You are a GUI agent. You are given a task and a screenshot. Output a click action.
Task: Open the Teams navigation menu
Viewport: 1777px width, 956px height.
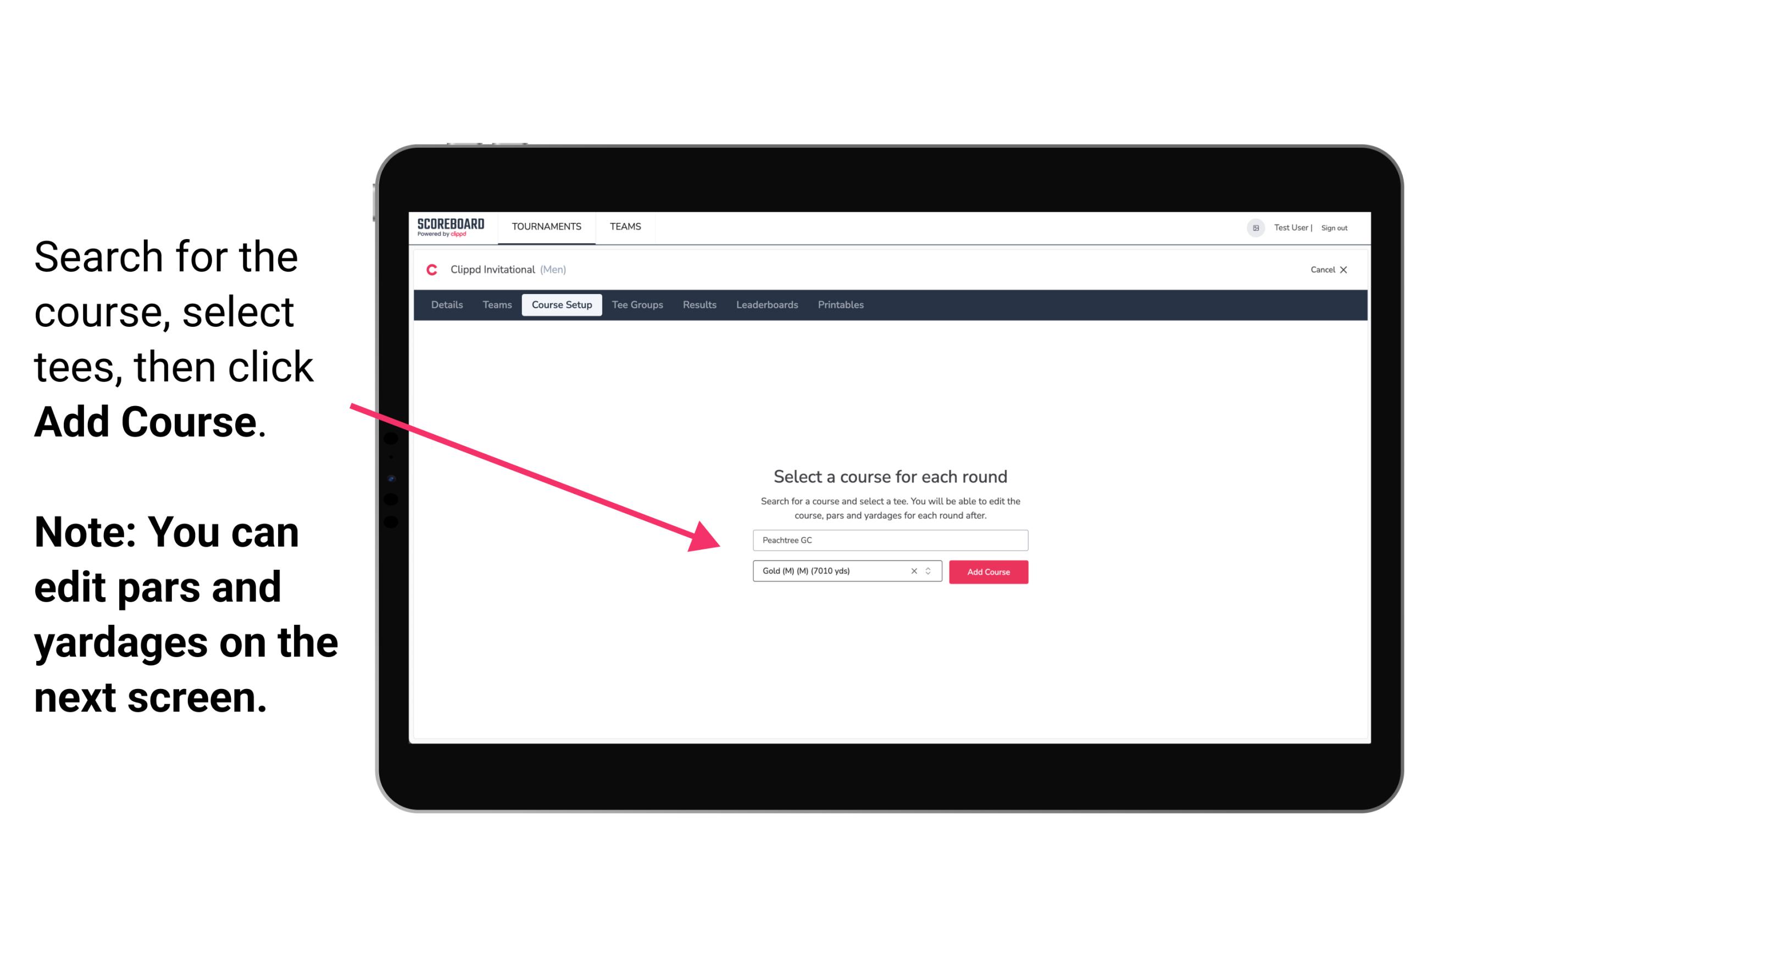click(623, 226)
